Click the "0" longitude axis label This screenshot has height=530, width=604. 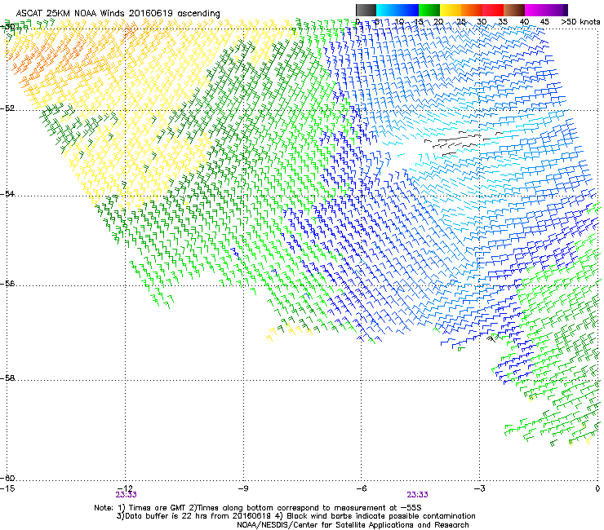click(597, 488)
